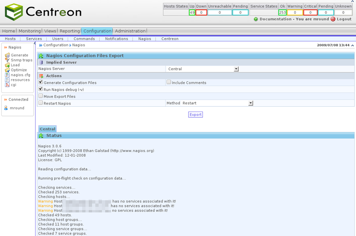Screen dimensions: 356x236
Task: Open the resources file icon
Action: (x=7, y=80)
